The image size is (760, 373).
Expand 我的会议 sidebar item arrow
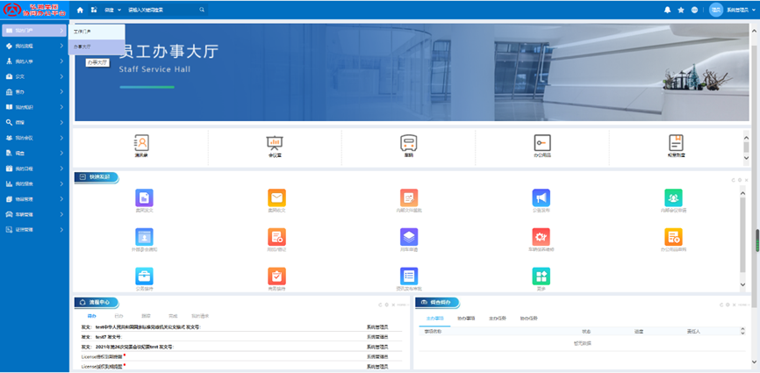(61, 138)
